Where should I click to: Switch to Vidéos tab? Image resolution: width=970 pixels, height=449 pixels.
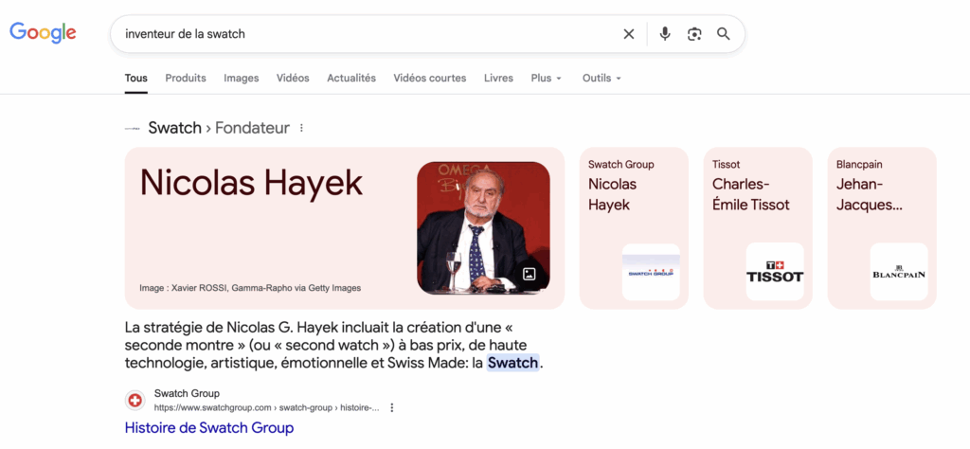pos(293,78)
